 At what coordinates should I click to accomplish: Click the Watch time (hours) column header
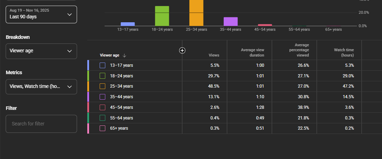click(x=344, y=53)
